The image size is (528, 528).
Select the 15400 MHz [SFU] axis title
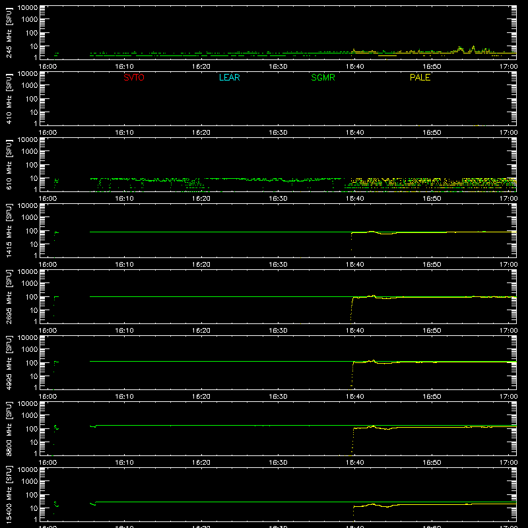9,494
